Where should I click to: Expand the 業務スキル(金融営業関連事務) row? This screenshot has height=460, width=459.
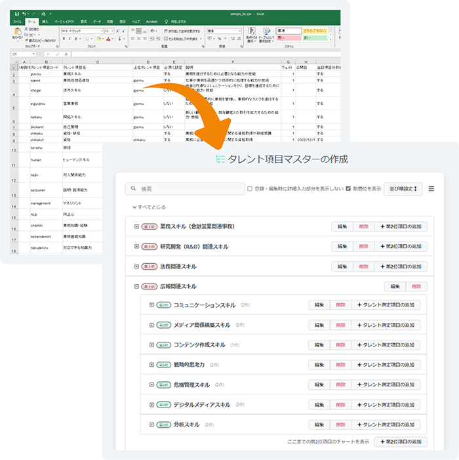pos(136,226)
